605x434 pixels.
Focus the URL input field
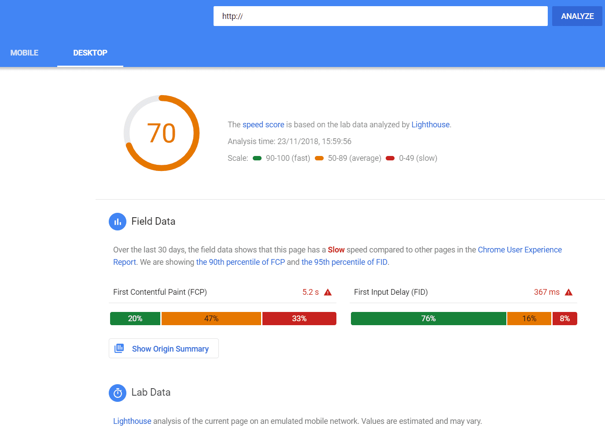pyautogui.click(x=380, y=16)
